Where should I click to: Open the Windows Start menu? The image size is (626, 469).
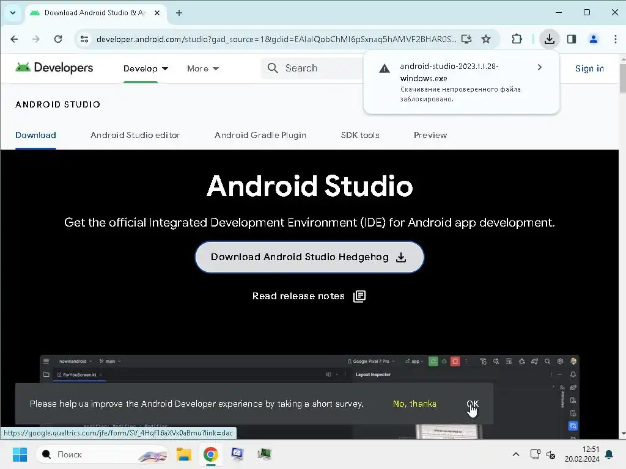coord(20,454)
